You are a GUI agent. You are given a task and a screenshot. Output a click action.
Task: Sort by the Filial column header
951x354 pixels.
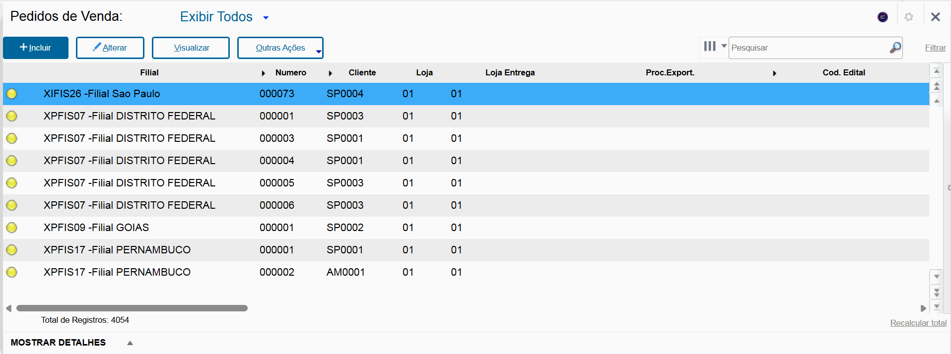point(149,72)
